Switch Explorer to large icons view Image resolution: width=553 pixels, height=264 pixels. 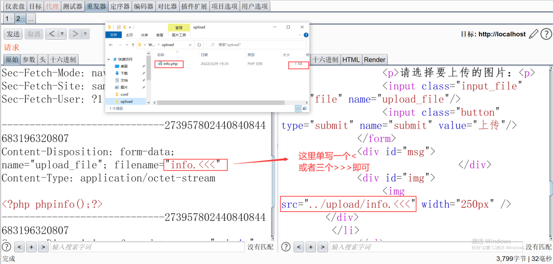tap(305, 109)
